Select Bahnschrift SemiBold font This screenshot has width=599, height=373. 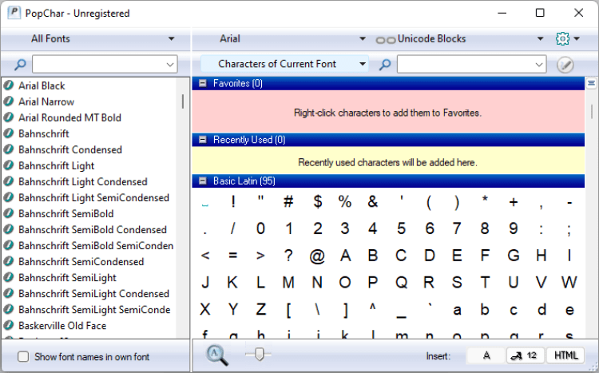[x=65, y=213]
